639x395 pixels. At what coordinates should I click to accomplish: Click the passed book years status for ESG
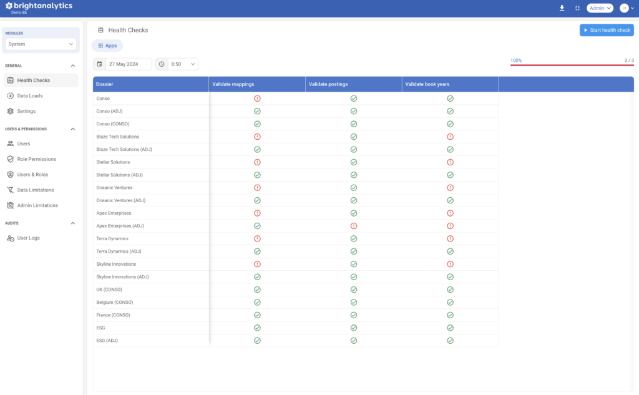[x=450, y=328]
